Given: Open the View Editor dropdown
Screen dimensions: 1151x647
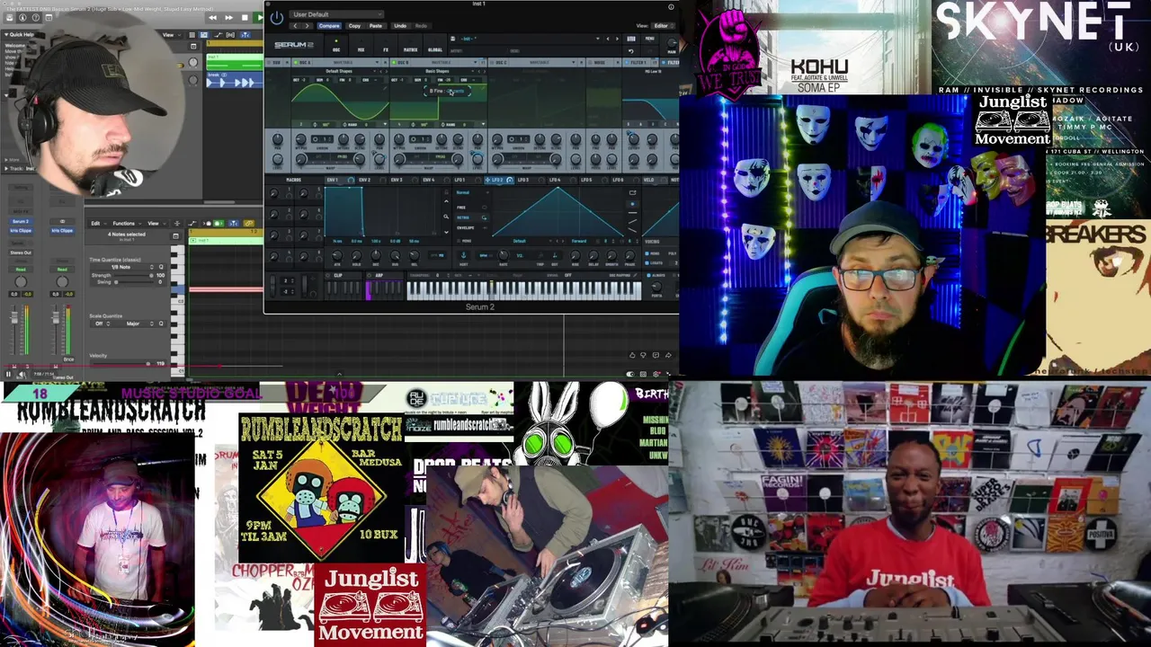Looking at the screenshot, I should tap(663, 26).
